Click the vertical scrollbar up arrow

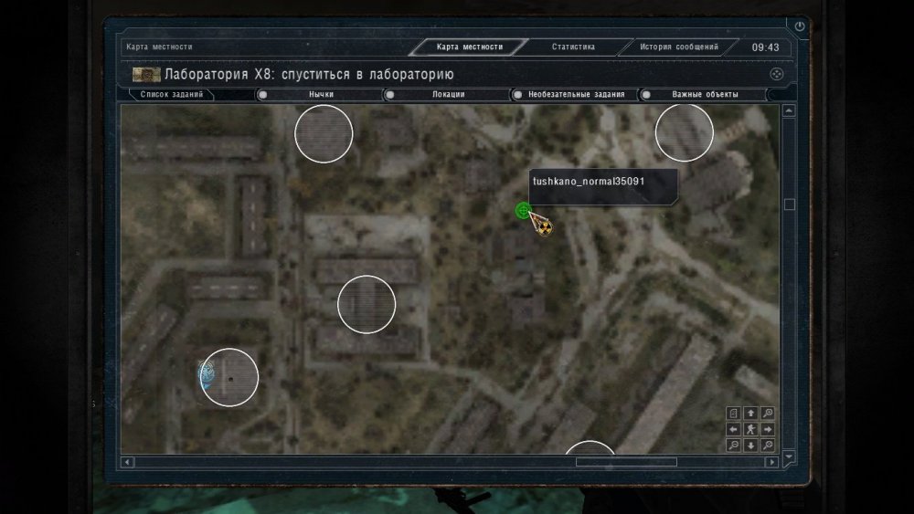[x=789, y=110]
